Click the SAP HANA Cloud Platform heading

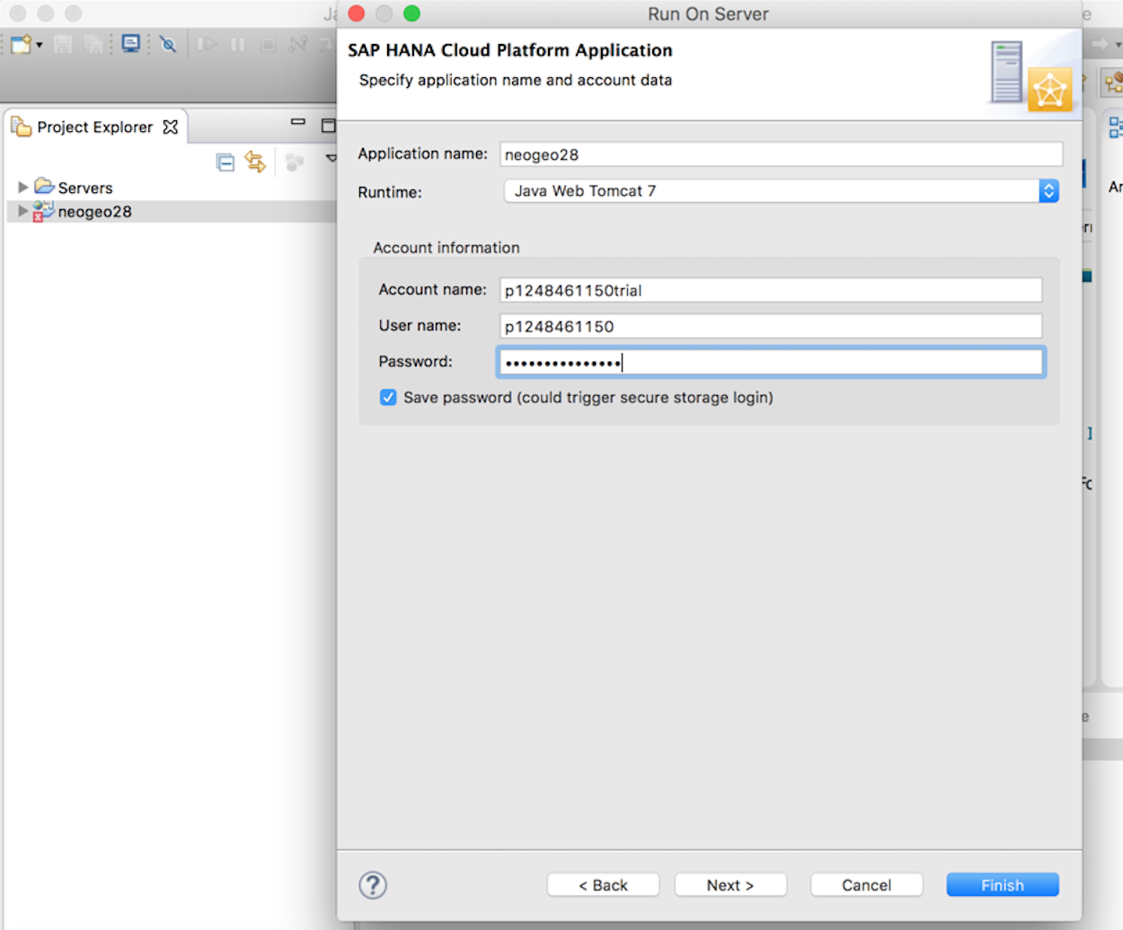tap(509, 50)
